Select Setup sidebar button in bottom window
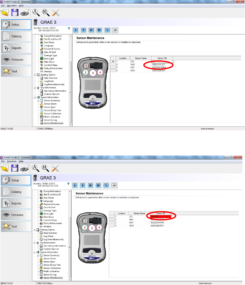 [16, 180]
